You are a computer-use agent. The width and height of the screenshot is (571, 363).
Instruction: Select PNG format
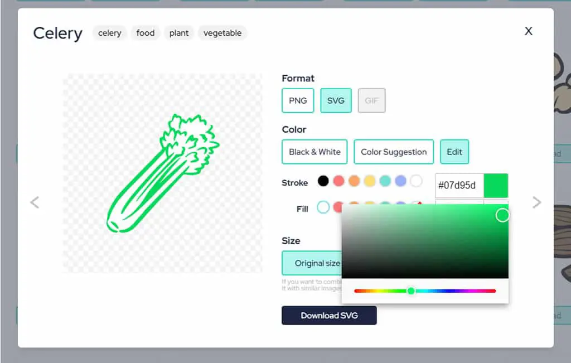pyautogui.click(x=298, y=100)
